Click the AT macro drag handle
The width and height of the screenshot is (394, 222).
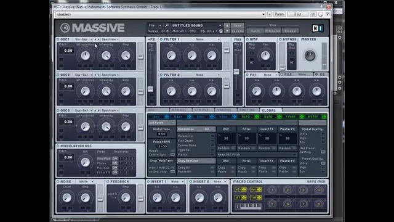point(244,197)
